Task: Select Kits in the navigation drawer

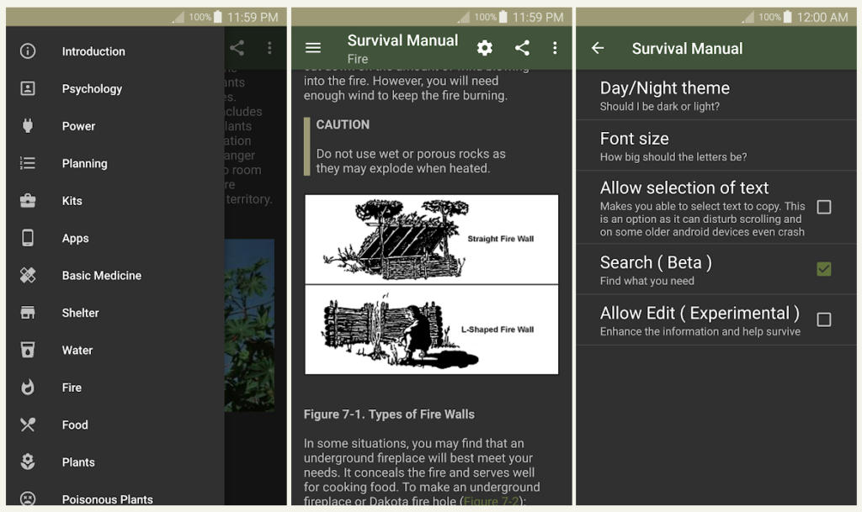Action: 72,201
